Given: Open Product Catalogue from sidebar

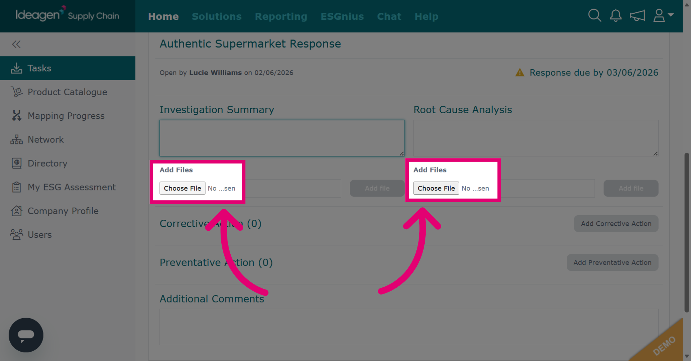Looking at the screenshot, I should pyautogui.click(x=68, y=92).
